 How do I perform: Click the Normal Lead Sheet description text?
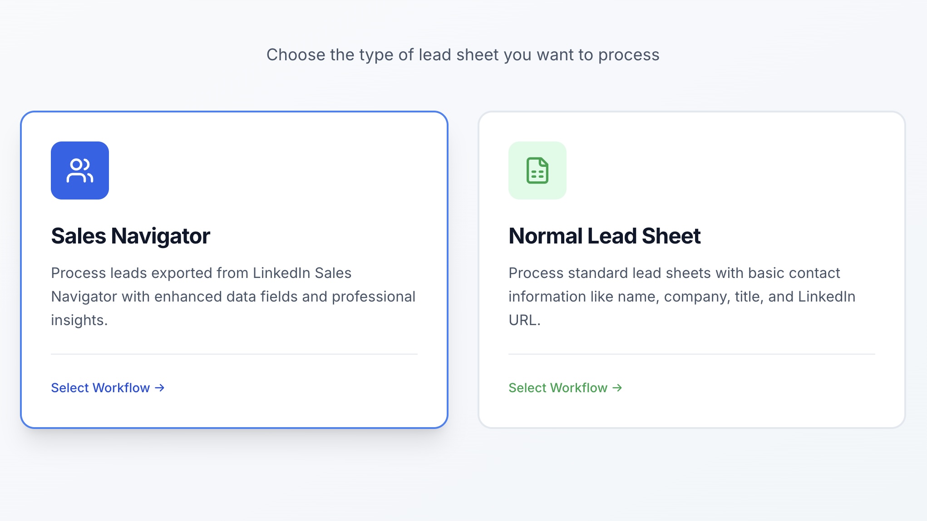click(x=682, y=296)
